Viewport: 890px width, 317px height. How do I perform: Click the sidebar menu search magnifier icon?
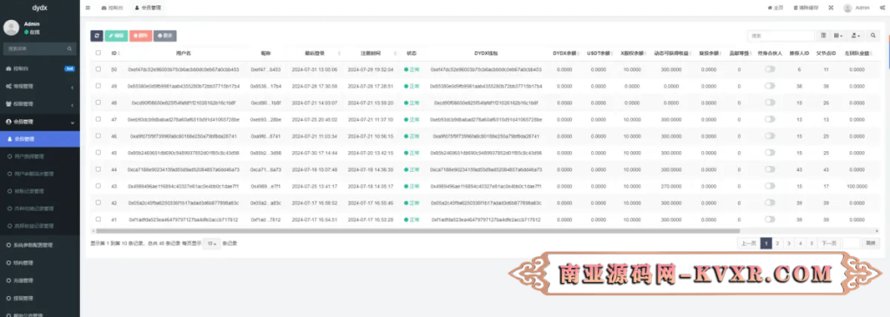(70, 49)
